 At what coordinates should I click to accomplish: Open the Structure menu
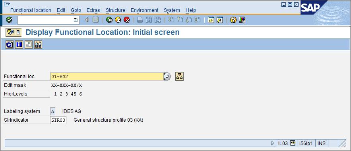[115, 10]
